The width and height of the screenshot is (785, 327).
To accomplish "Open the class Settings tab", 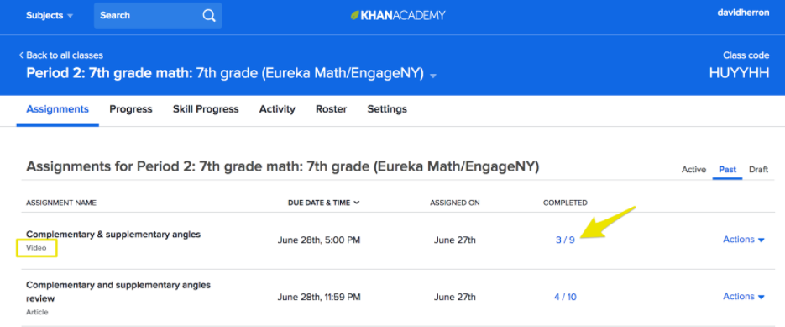I will pyautogui.click(x=387, y=108).
